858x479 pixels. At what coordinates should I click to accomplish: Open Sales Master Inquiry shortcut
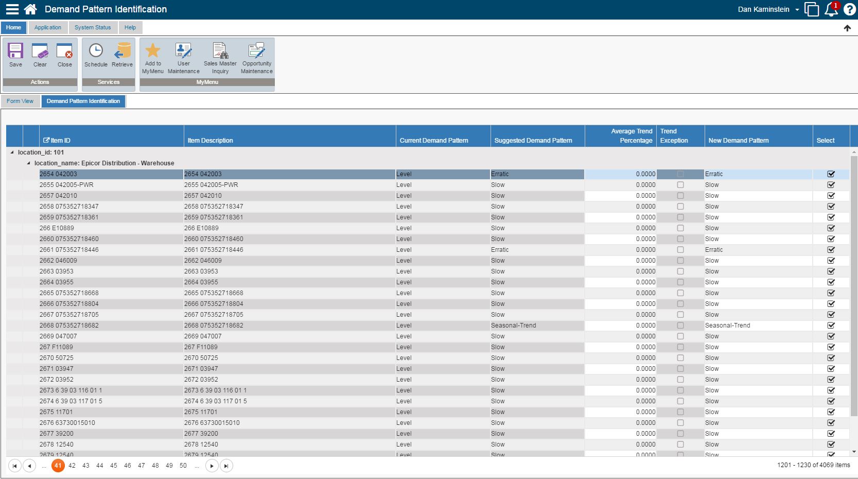point(220,51)
